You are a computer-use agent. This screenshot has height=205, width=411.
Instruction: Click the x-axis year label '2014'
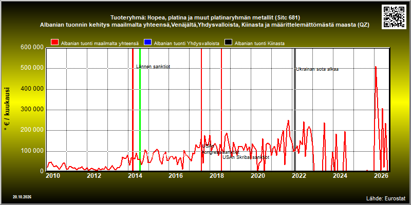(x=135, y=175)
